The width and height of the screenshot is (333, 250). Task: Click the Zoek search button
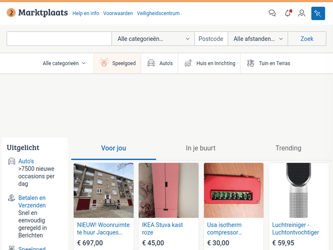[x=307, y=39]
